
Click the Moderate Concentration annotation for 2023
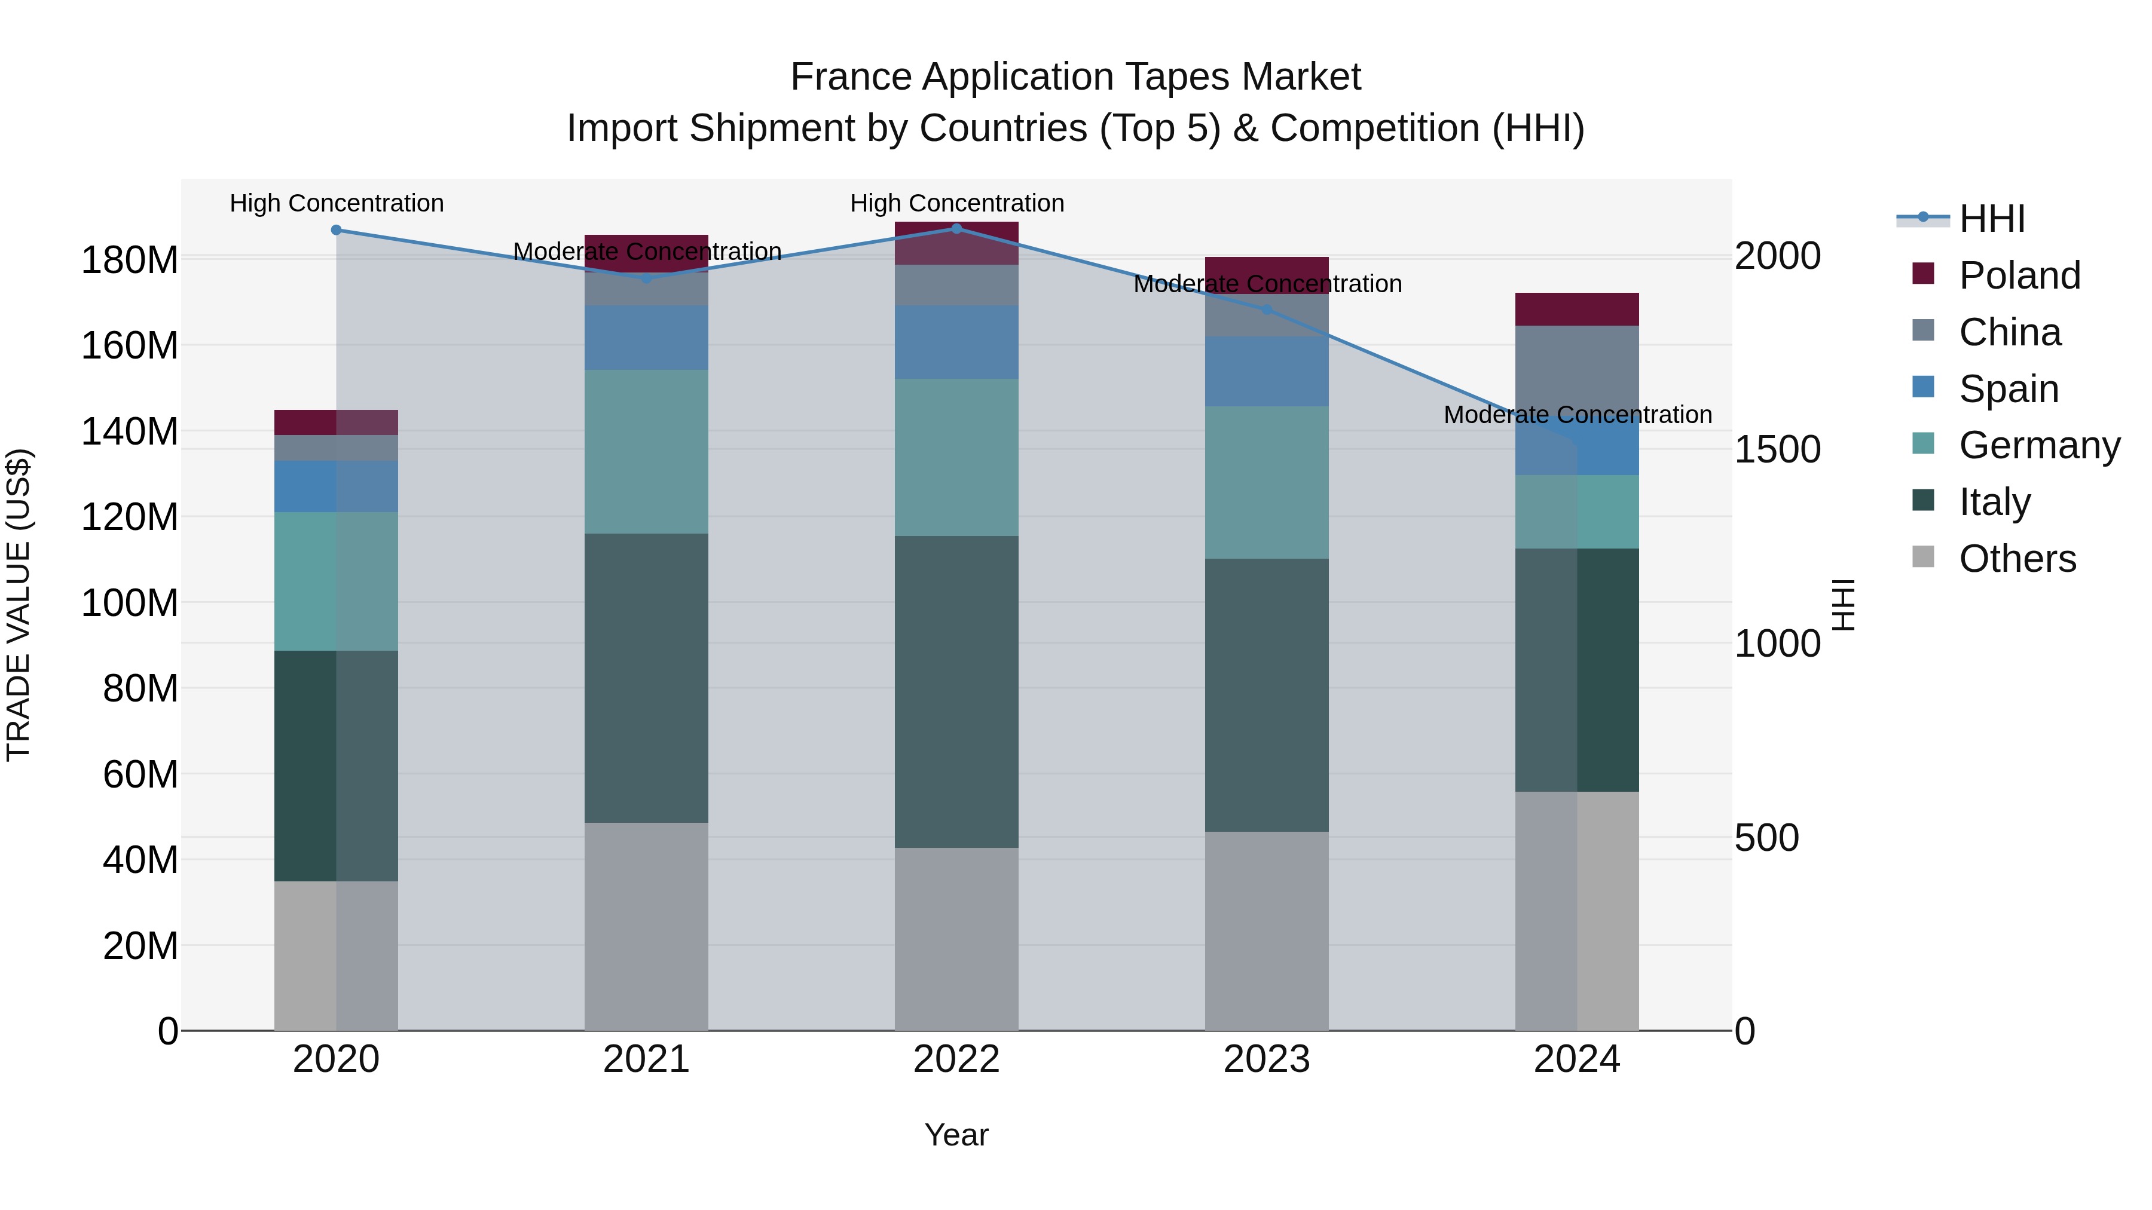(1267, 284)
